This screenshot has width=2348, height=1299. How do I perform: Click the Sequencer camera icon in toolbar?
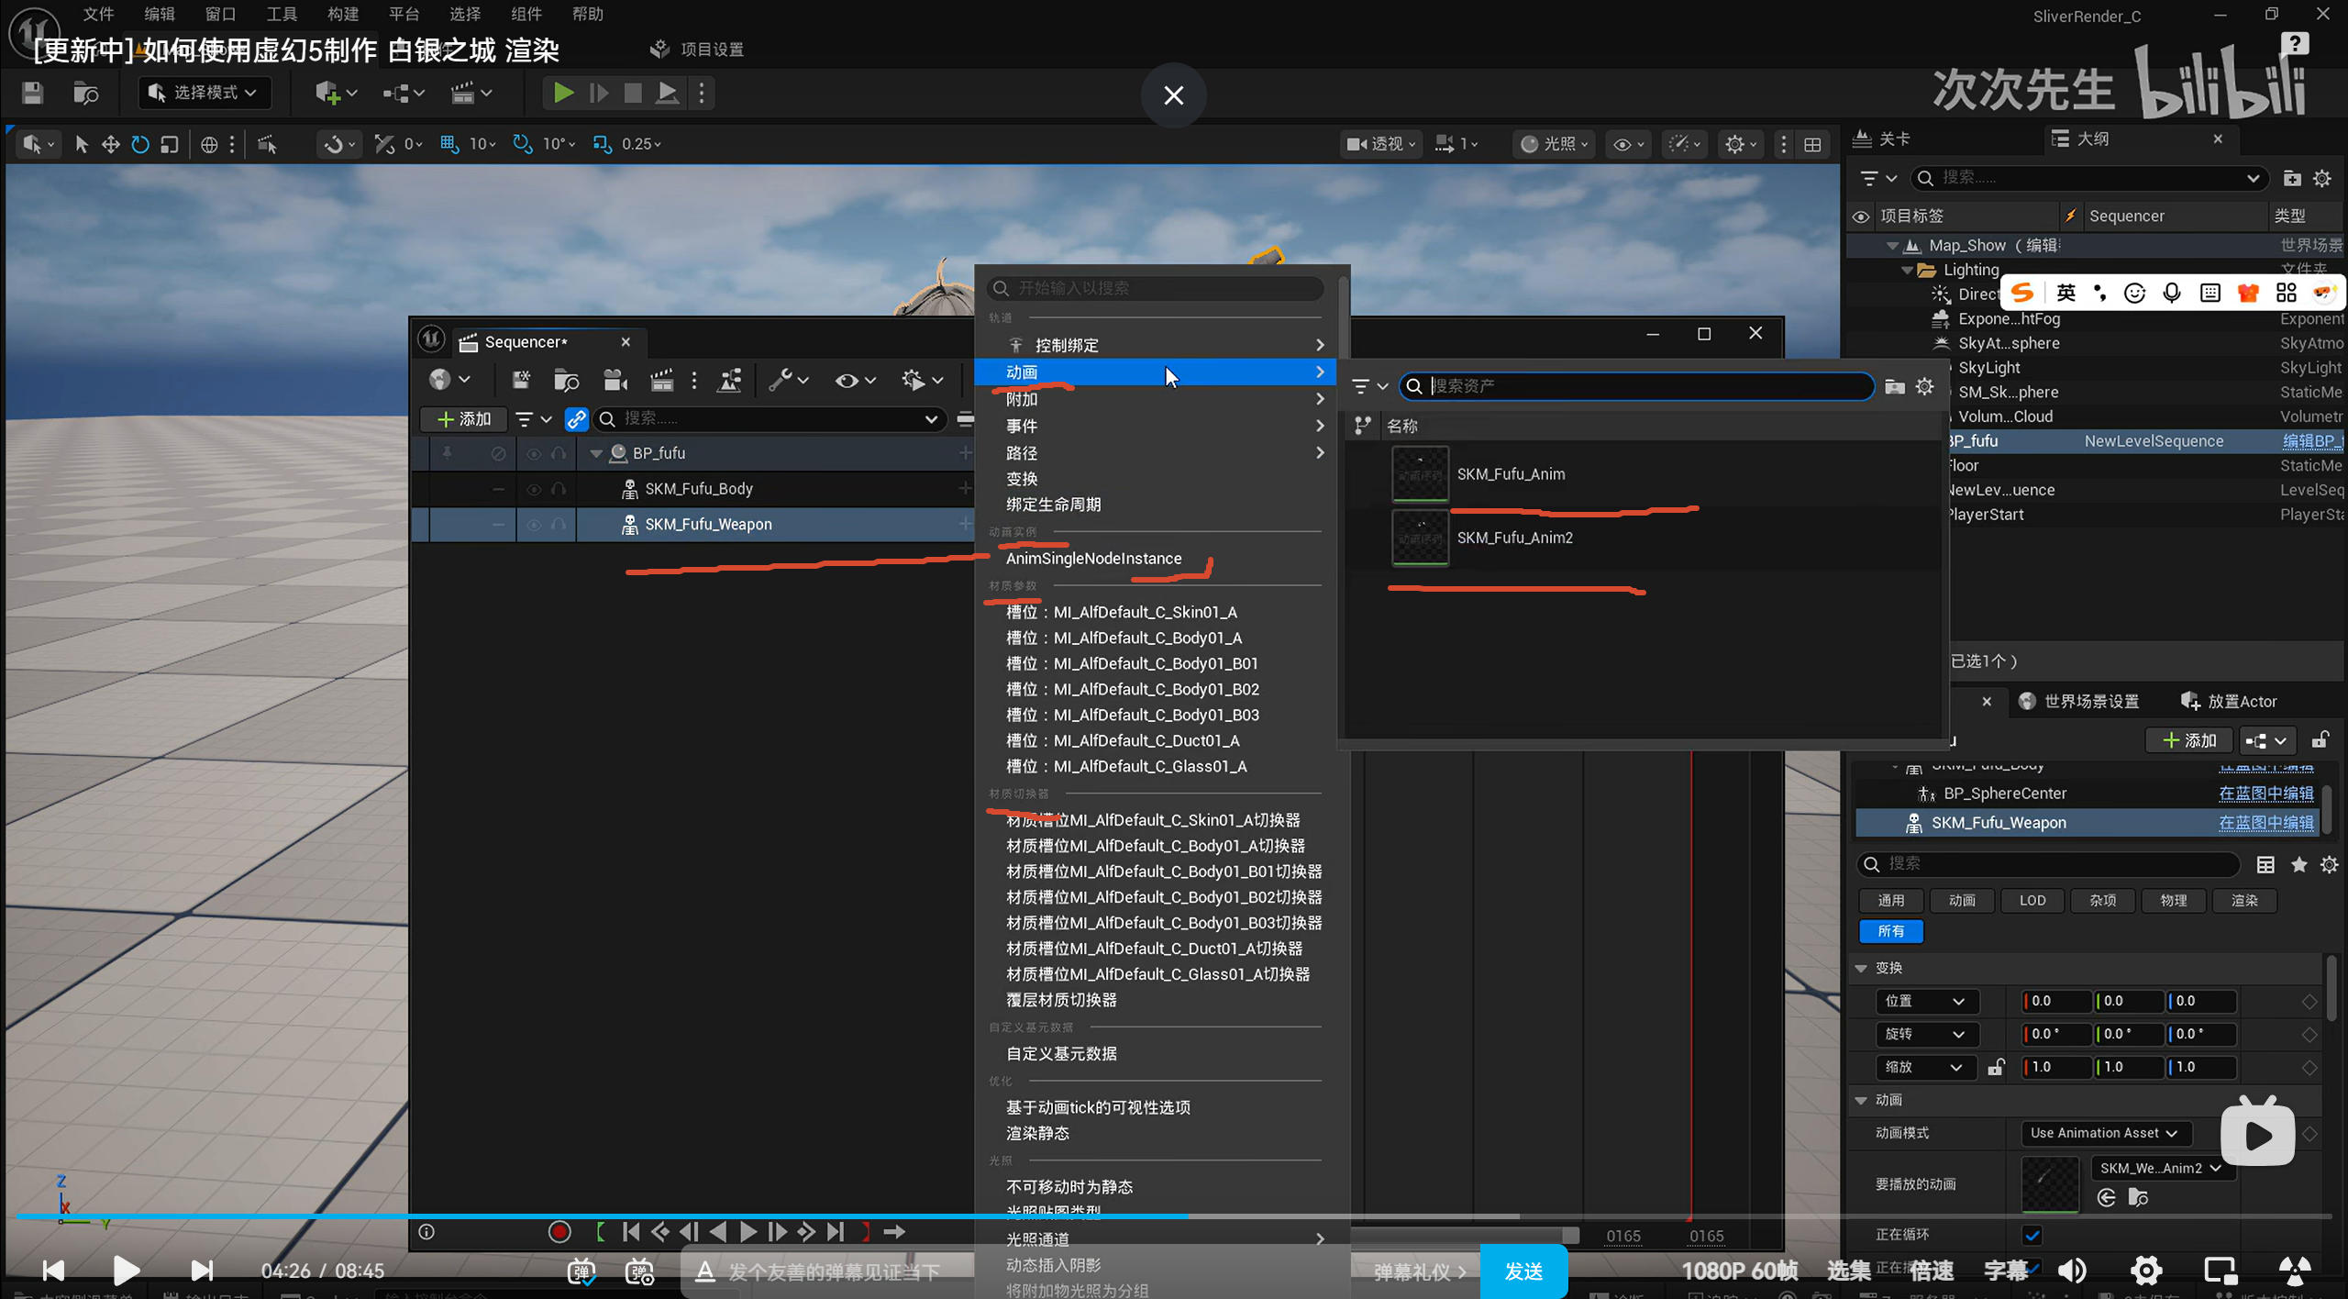pyautogui.click(x=615, y=380)
